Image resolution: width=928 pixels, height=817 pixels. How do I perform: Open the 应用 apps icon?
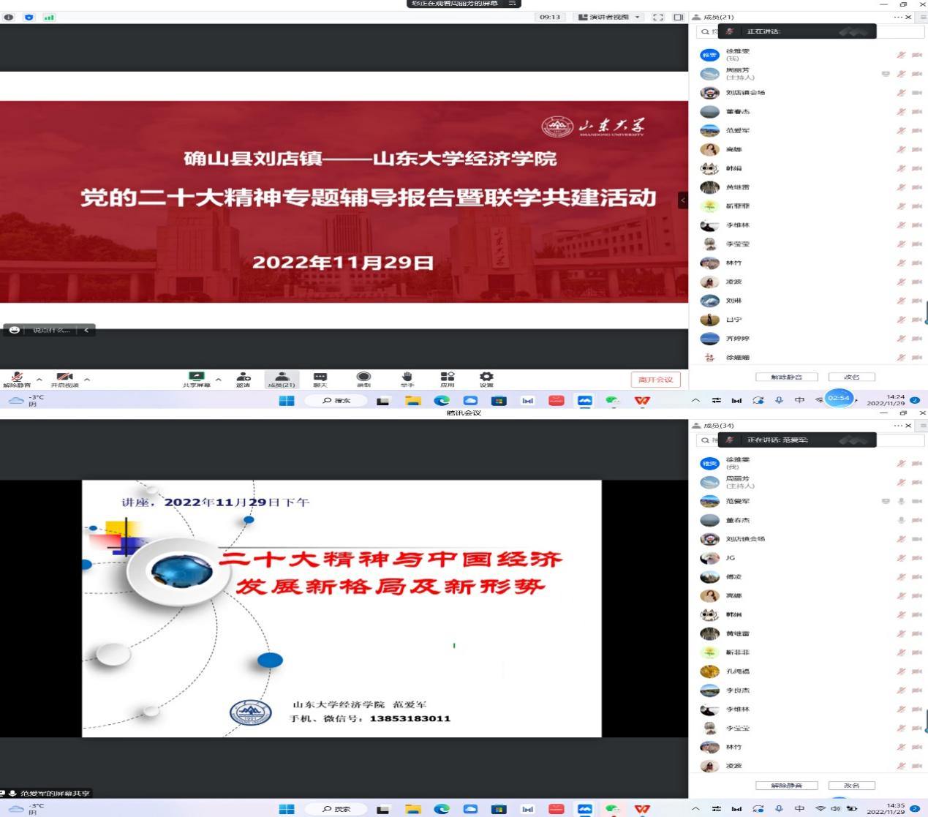point(448,377)
